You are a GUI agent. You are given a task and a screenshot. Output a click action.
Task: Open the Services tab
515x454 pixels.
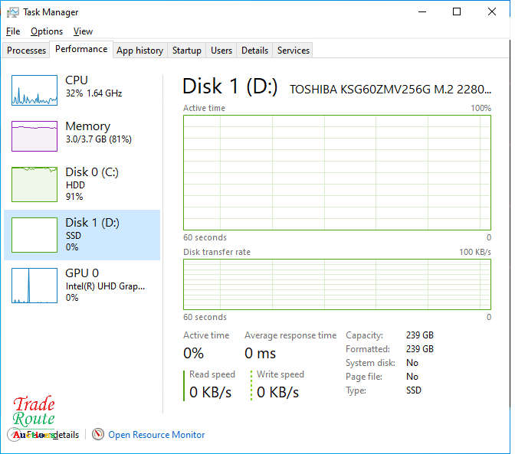[x=294, y=51]
